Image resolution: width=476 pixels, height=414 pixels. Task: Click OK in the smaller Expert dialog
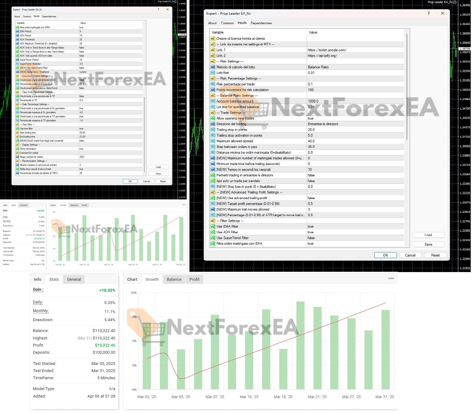(130, 181)
